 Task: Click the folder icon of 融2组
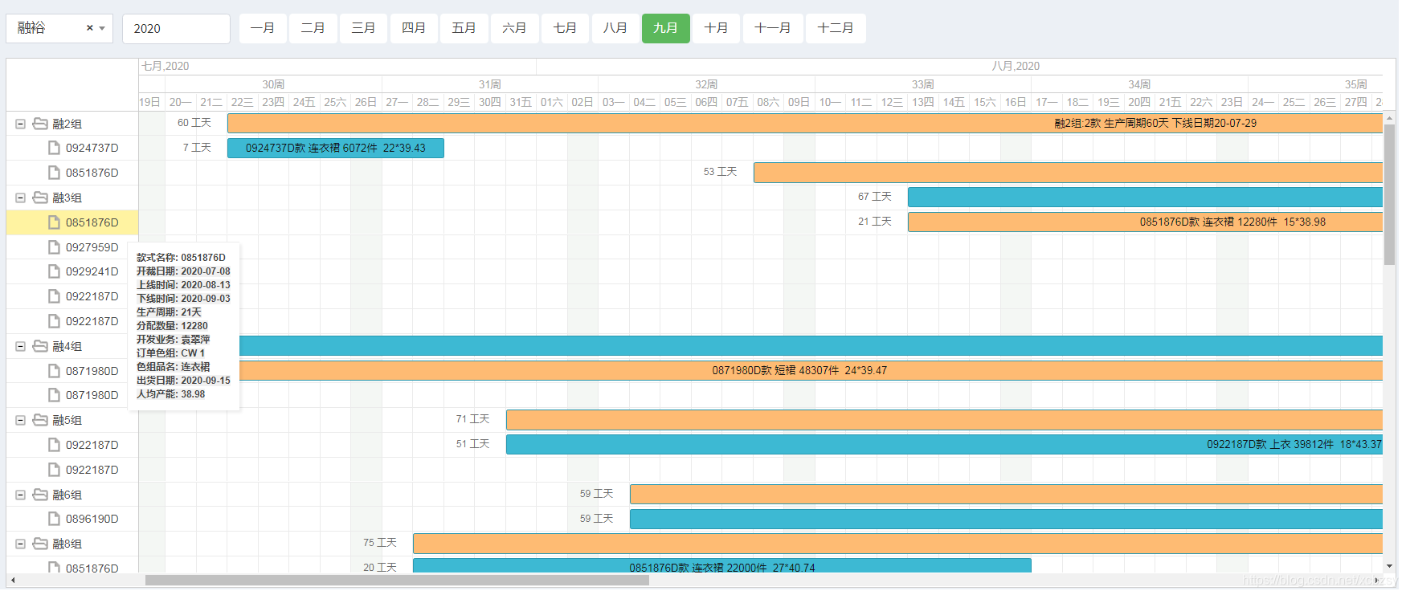pos(40,124)
